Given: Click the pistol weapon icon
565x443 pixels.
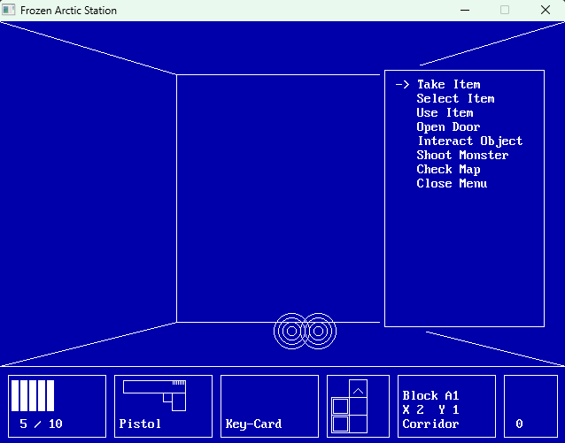Looking at the screenshot, I should 155,395.
